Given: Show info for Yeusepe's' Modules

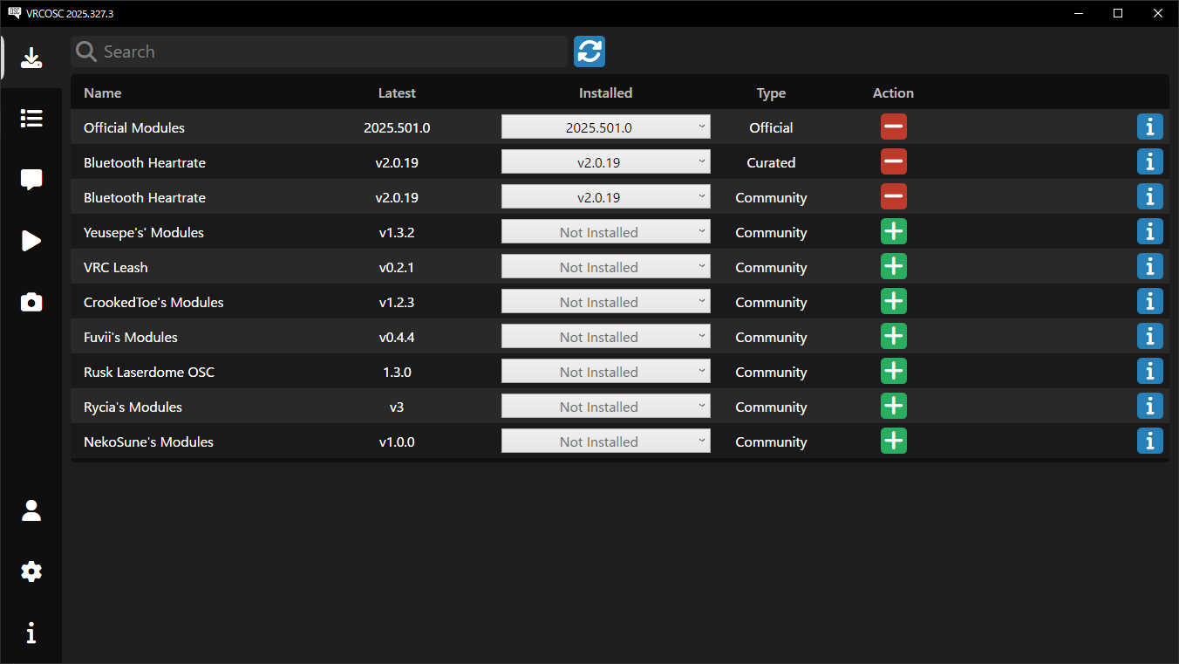Looking at the screenshot, I should click(1149, 231).
